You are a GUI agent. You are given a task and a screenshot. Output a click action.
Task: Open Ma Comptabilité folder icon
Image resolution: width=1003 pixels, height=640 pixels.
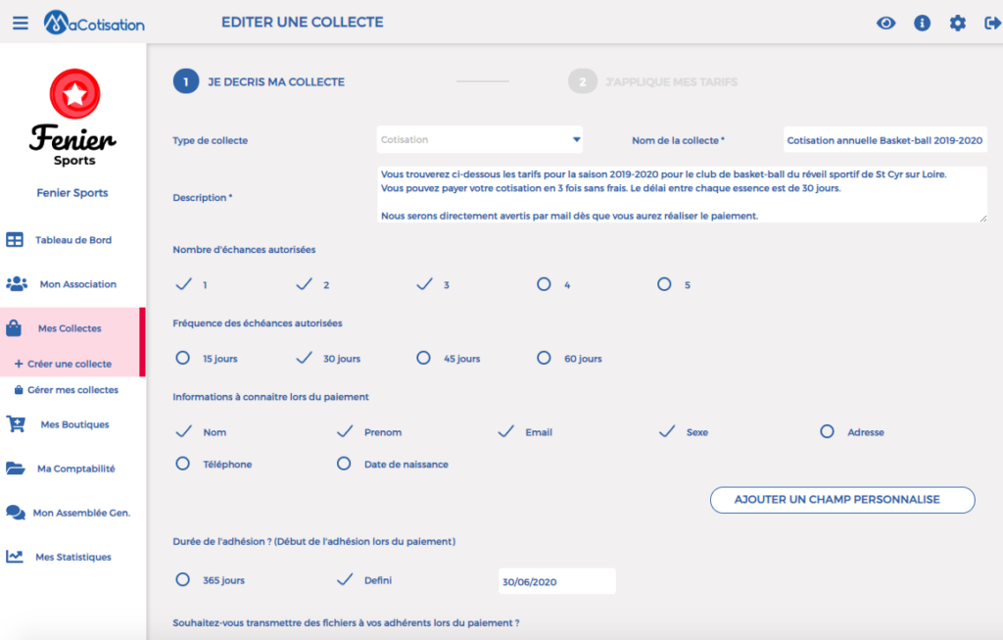(16, 468)
